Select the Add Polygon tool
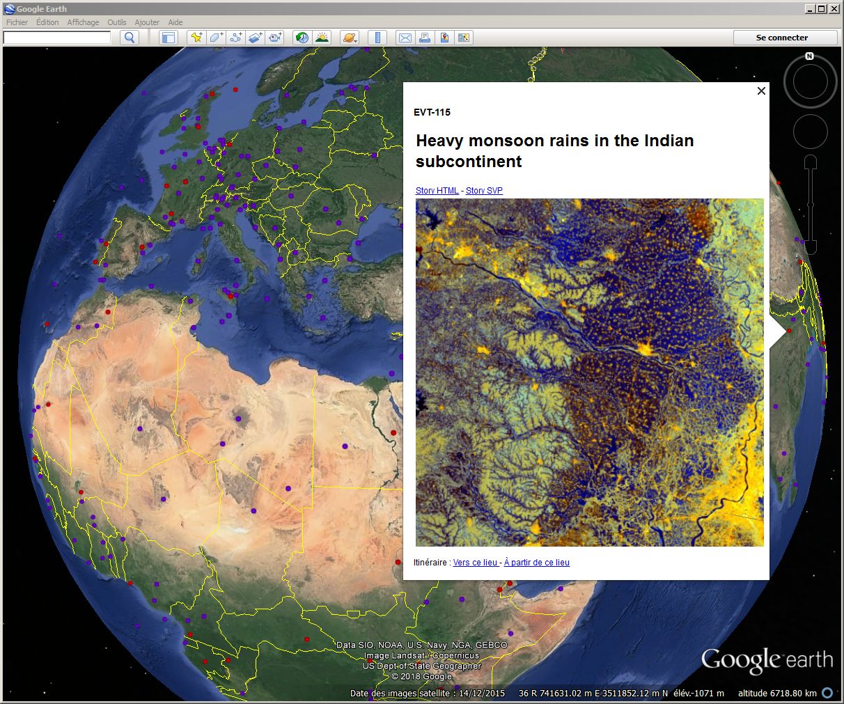 pos(216,38)
